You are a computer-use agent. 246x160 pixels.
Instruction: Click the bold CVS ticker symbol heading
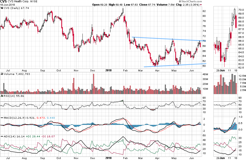tap(4, 2)
